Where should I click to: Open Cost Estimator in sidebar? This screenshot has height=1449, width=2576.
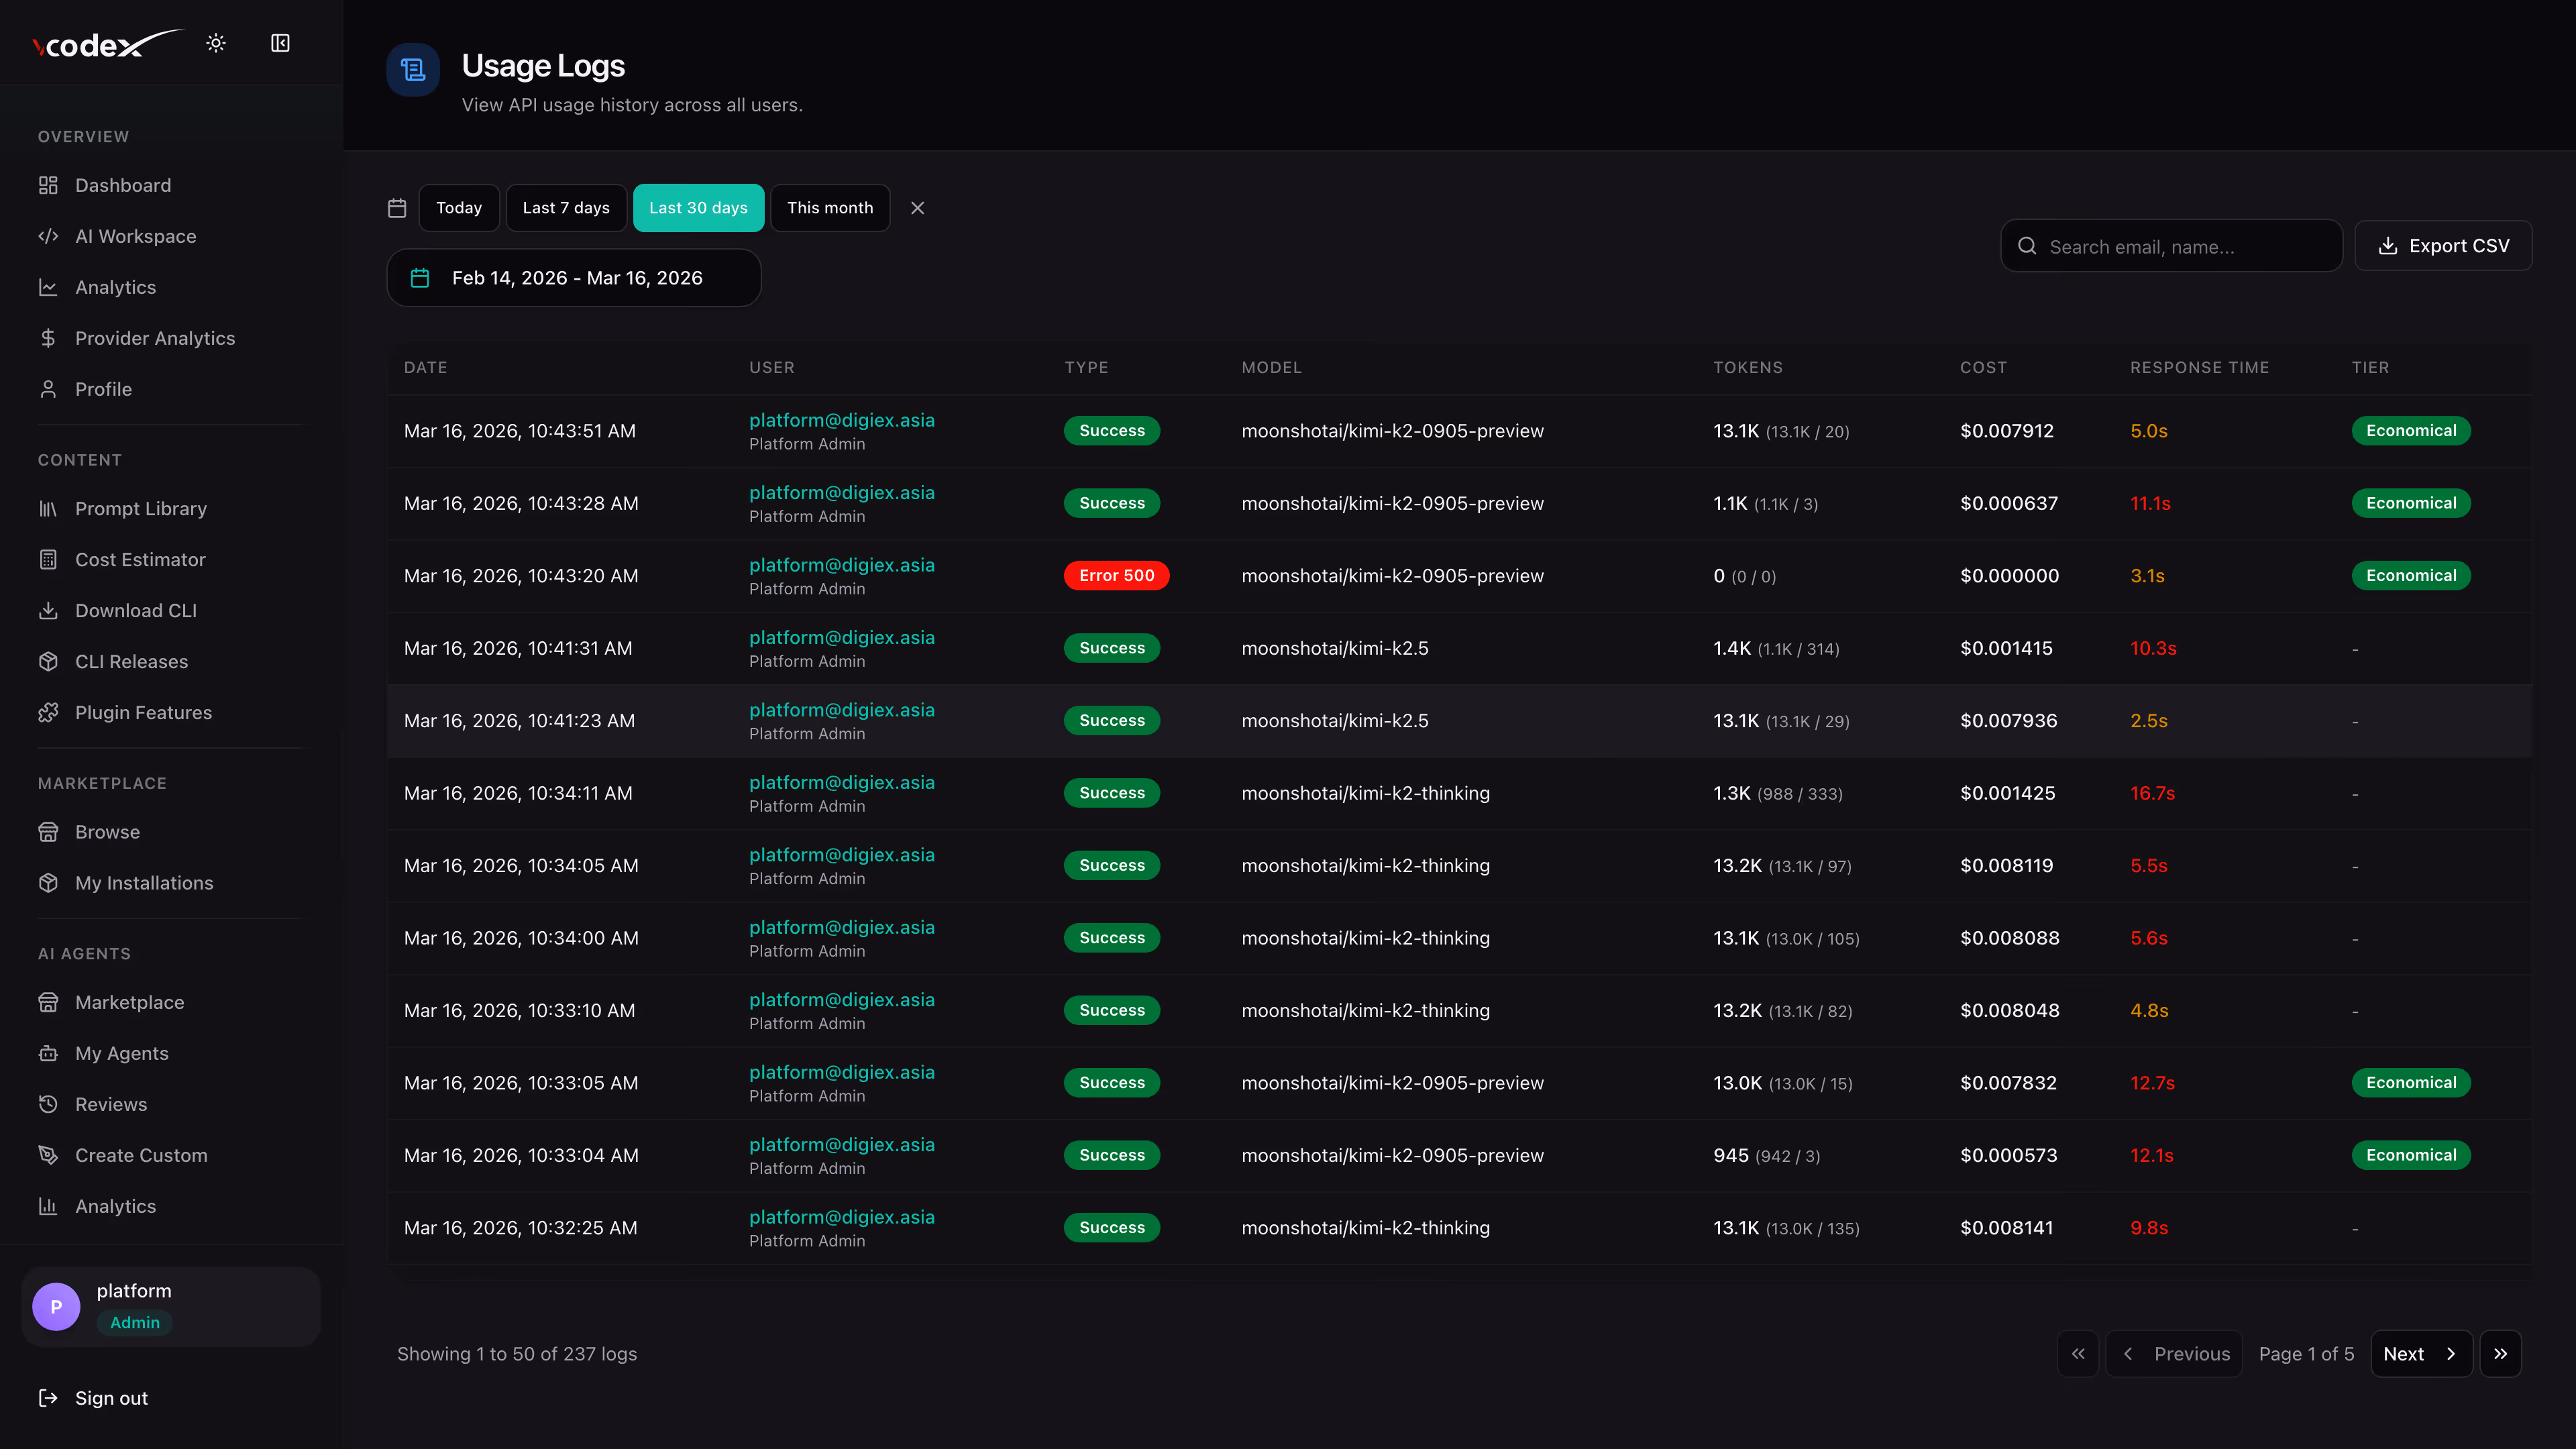140,560
